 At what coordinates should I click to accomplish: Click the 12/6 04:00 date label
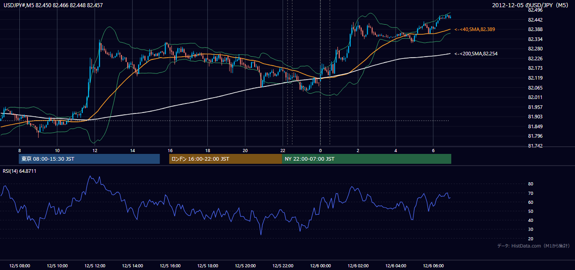(x=395, y=266)
